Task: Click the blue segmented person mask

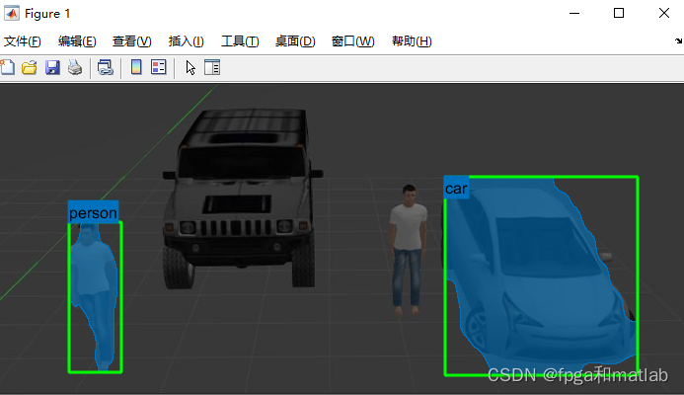Action: click(94, 297)
